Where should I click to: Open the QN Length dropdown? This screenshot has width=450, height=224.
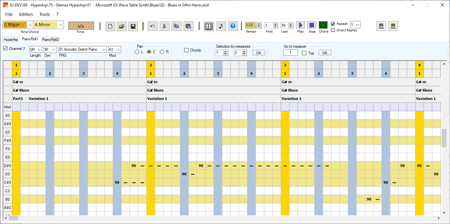point(39,50)
